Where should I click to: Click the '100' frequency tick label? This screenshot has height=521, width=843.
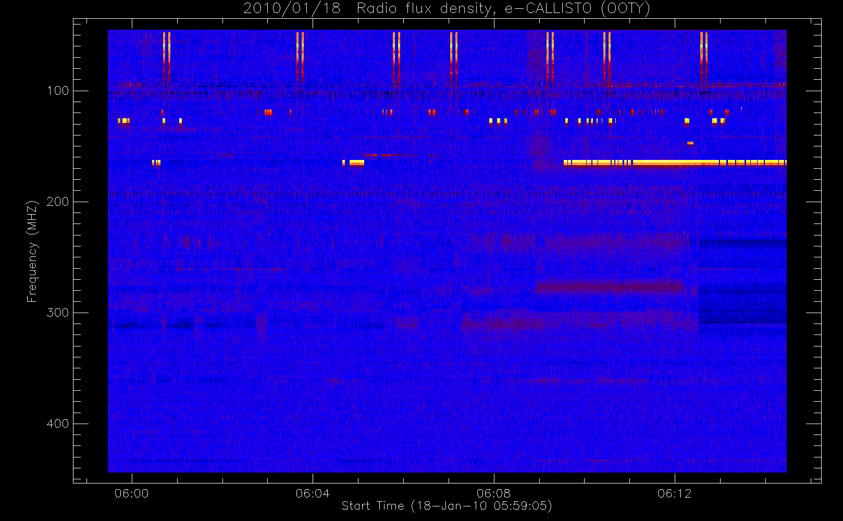tap(58, 91)
